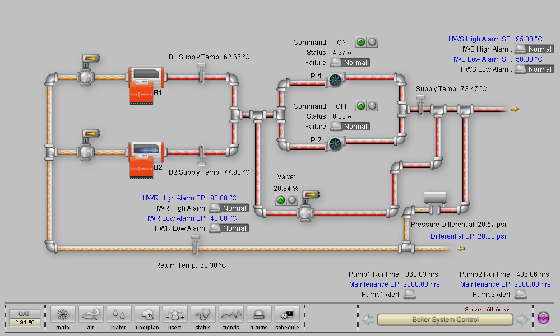Toggle P-1 pump command green button

(360, 42)
